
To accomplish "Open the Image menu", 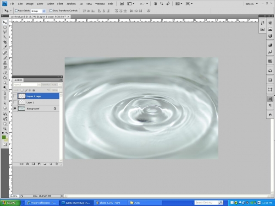I will 29,4.
